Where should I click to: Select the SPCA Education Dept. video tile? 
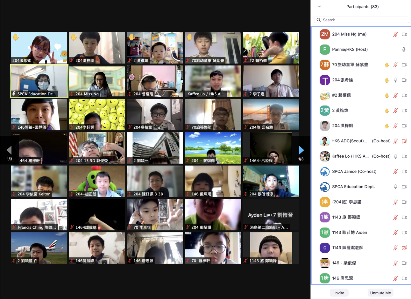39,81
